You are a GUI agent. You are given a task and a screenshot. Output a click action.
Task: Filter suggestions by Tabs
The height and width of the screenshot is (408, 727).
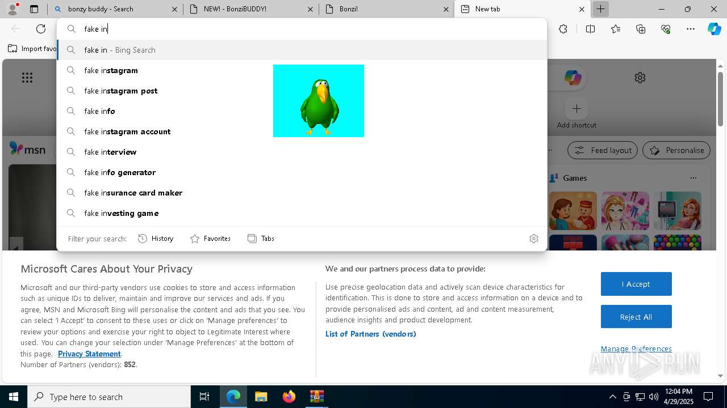[261, 239]
